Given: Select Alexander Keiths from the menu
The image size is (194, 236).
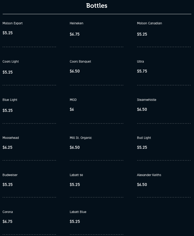Looking at the screenshot, I should [x=149, y=175].
